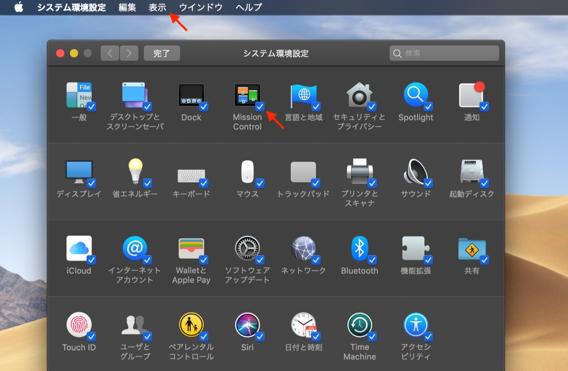Open the プリンタとスキャナ printer icon
The height and width of the screenshot is (371, 568).
pos(359,172)
